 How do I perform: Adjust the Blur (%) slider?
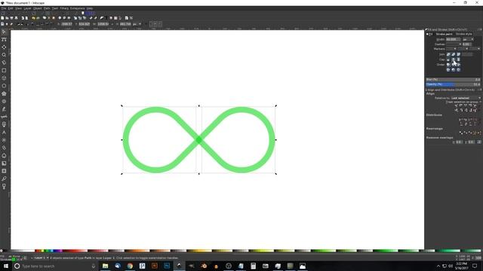(x=453, y=80)
